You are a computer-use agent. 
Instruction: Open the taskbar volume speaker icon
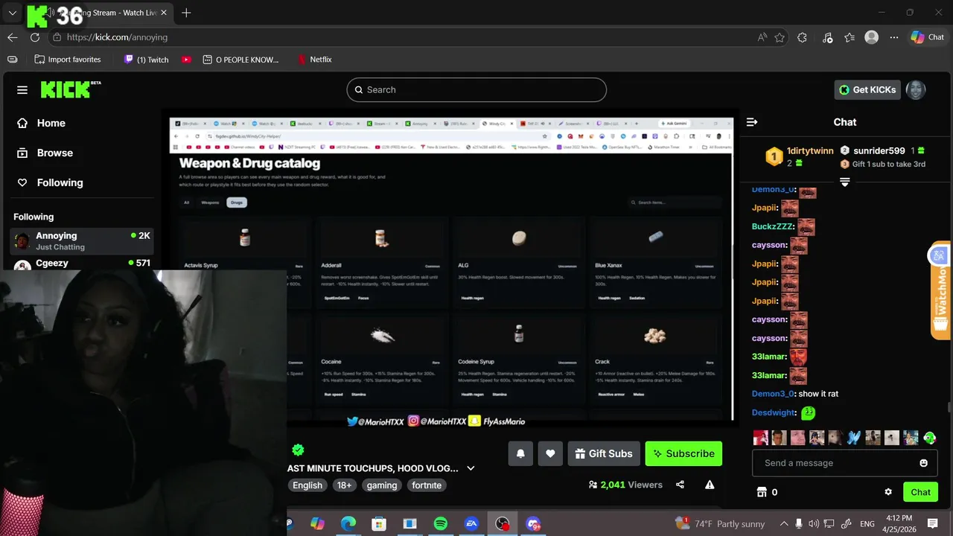tap(814, 524)
